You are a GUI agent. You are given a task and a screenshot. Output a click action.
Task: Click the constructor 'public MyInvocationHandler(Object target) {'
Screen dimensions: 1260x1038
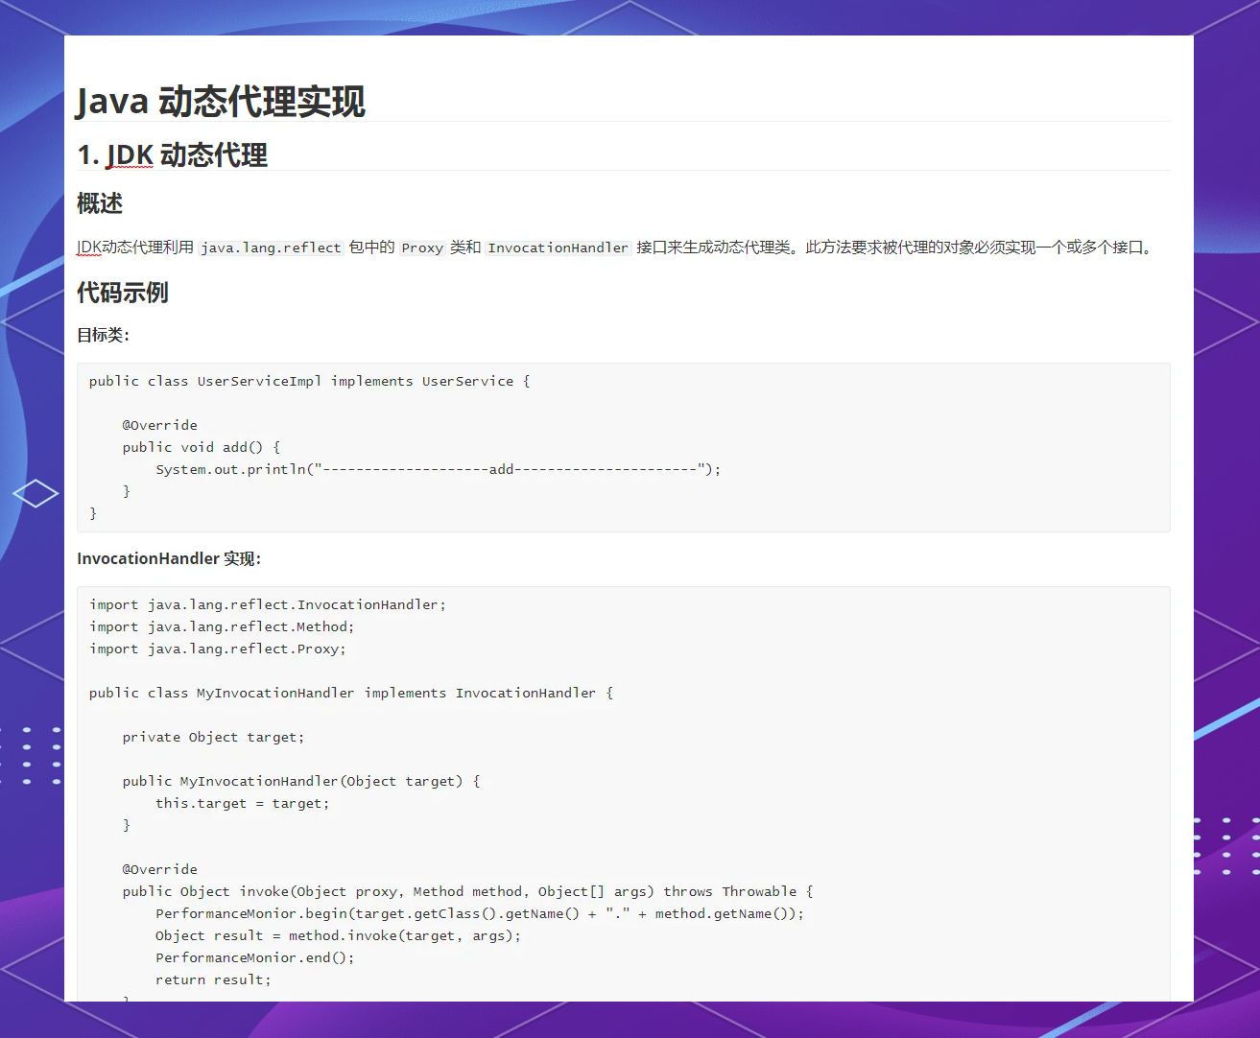coord(301,781)
